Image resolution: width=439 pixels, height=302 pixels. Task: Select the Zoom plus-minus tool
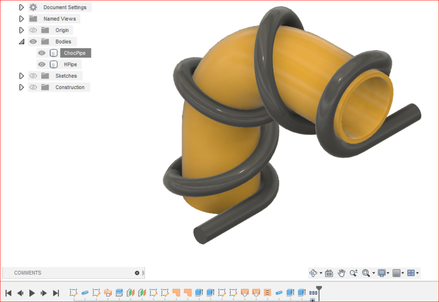coord(354,273)
